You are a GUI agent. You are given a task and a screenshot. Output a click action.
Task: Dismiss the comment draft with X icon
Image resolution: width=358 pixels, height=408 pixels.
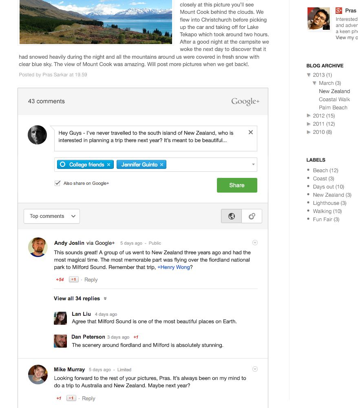(x=250, y=132)
